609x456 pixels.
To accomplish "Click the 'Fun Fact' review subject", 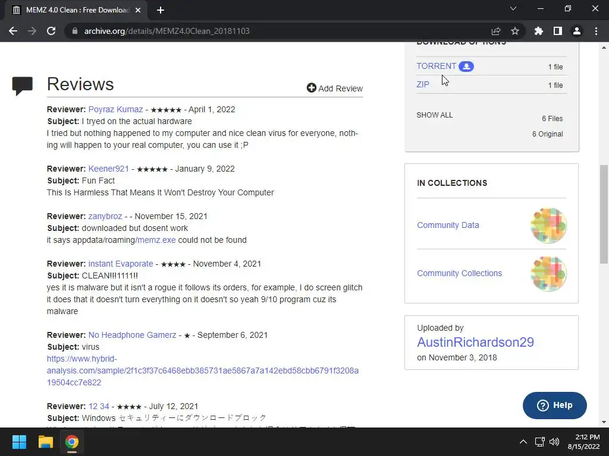I will click(x=98, y=180).
